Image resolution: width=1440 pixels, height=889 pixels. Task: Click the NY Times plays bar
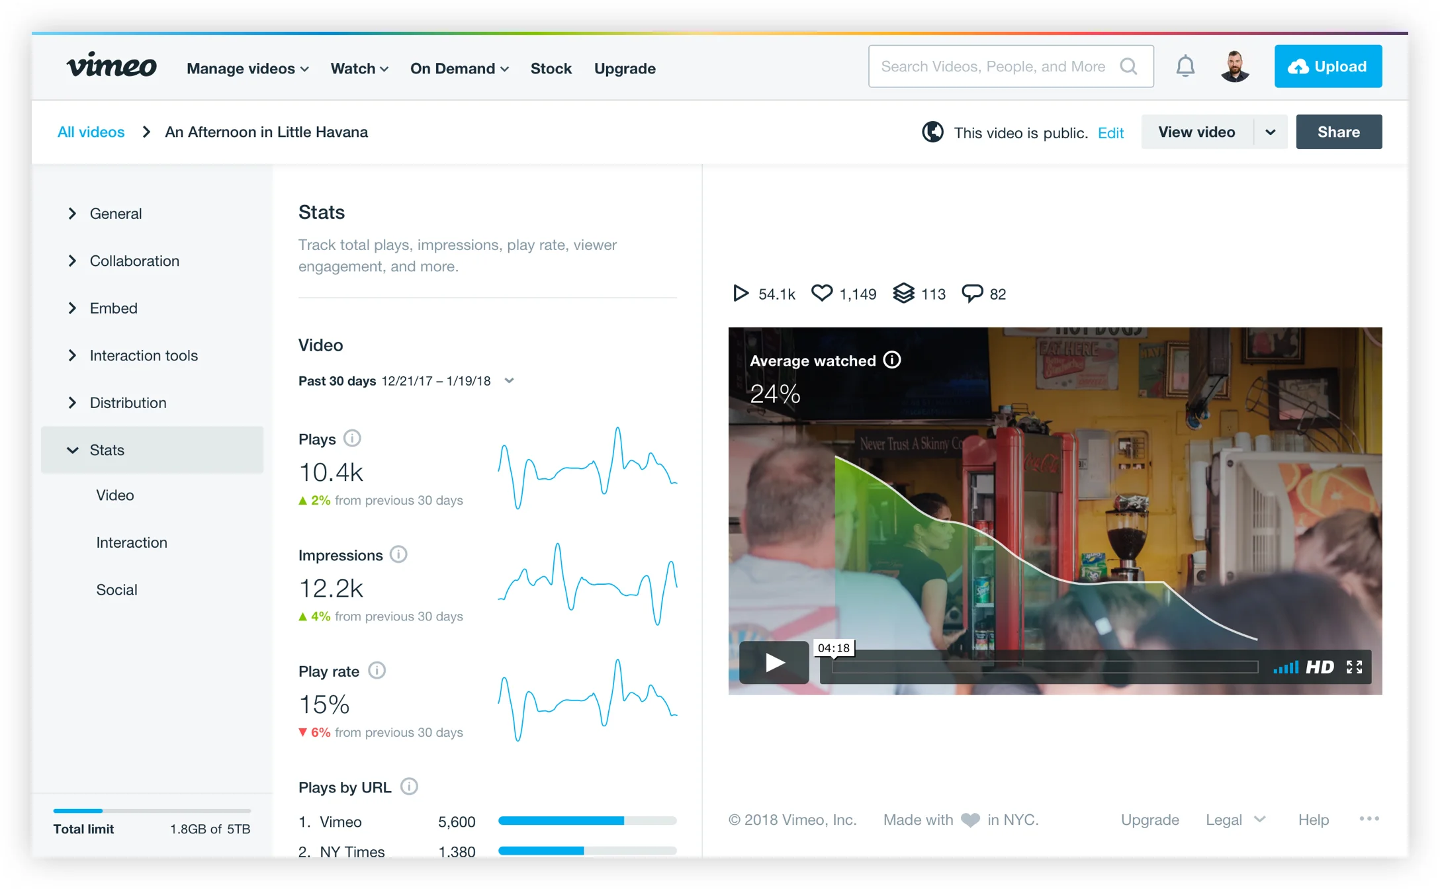[x=587, y=851]
